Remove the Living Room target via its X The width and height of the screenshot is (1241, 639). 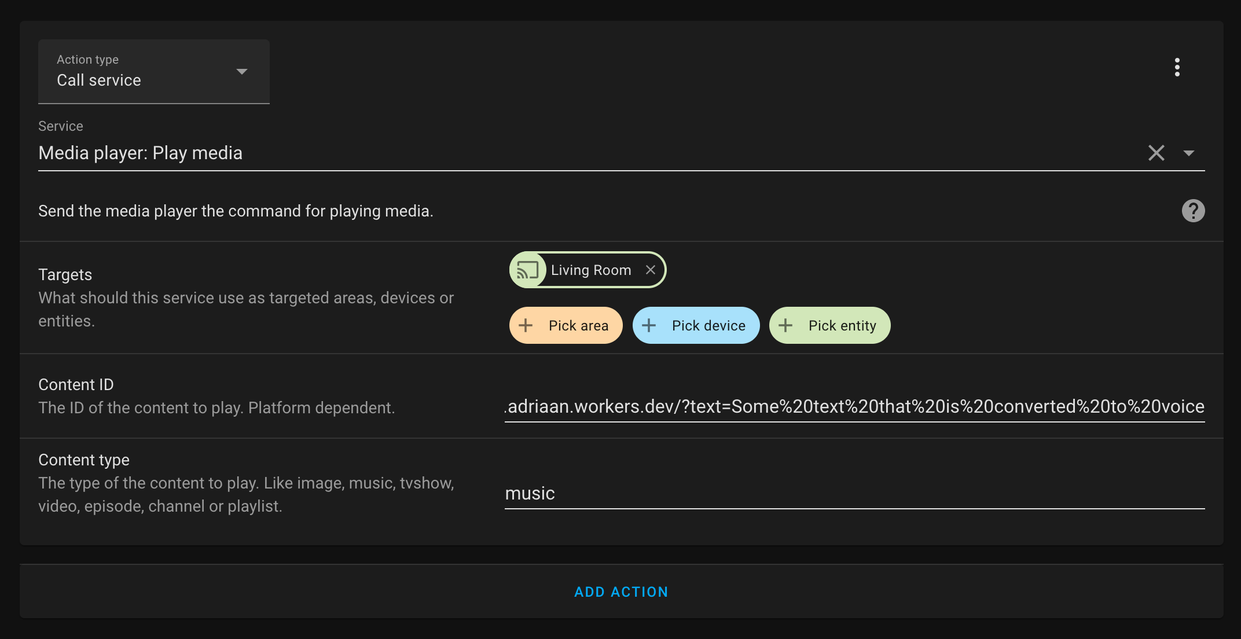[x=650, y=270]
